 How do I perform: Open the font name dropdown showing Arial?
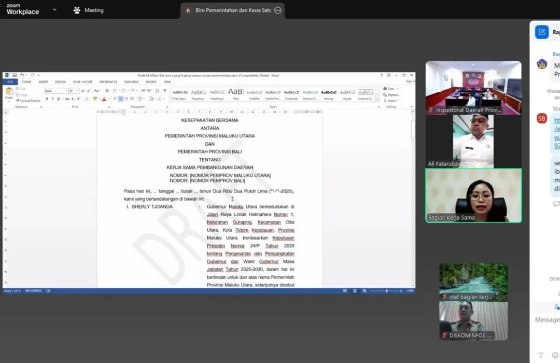(55, 91)
